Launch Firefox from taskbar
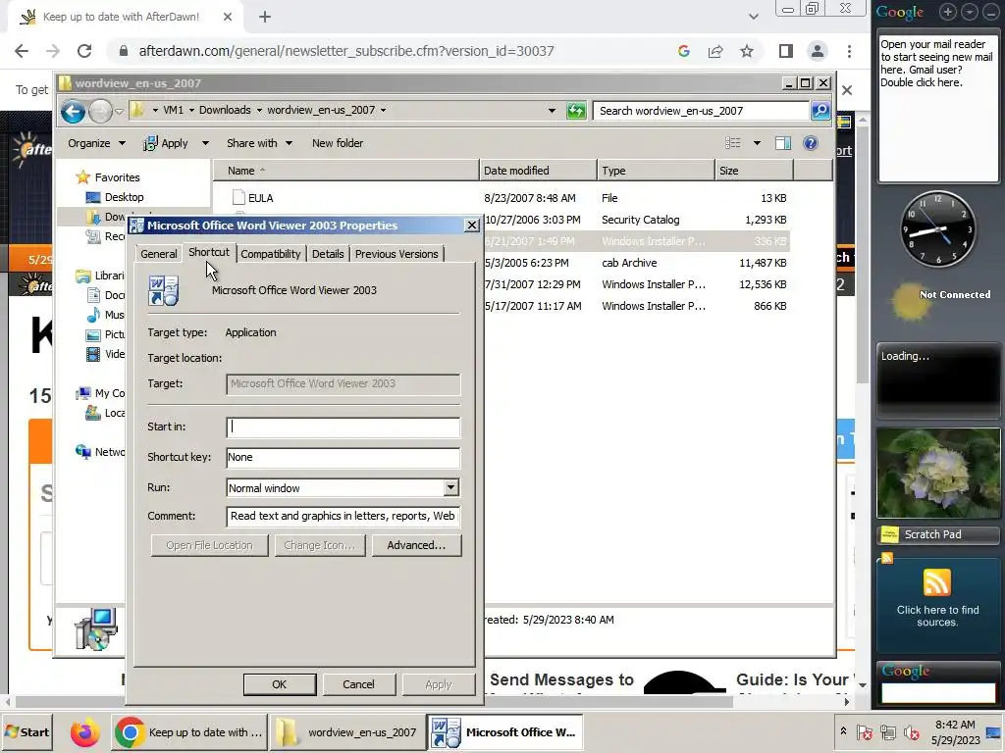Image resolution: width=1005 pixels, height=753 pixels. point(84,732)
